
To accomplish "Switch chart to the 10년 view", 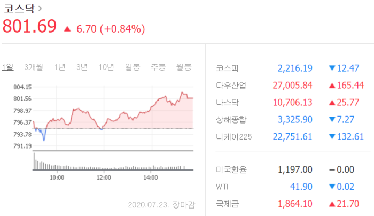I will [x=106, y=67].
